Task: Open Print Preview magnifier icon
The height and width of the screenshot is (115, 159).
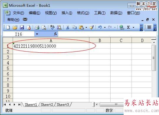Action: [44, 27]
